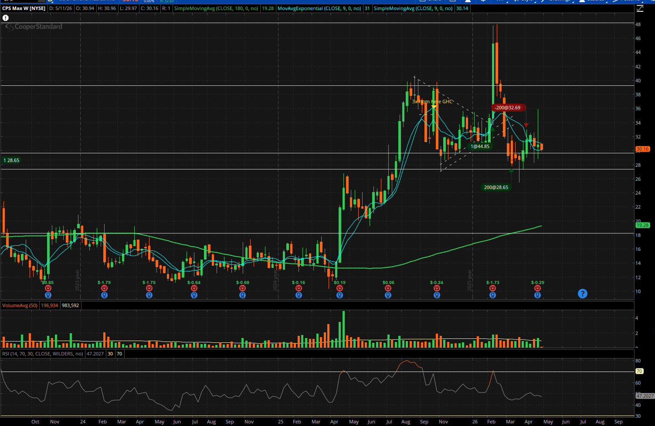This screenshot has height=426, width=655.
Task: Click the red phone icon under $-1.73
Action: pyautogui.click(x=492, y=288)
